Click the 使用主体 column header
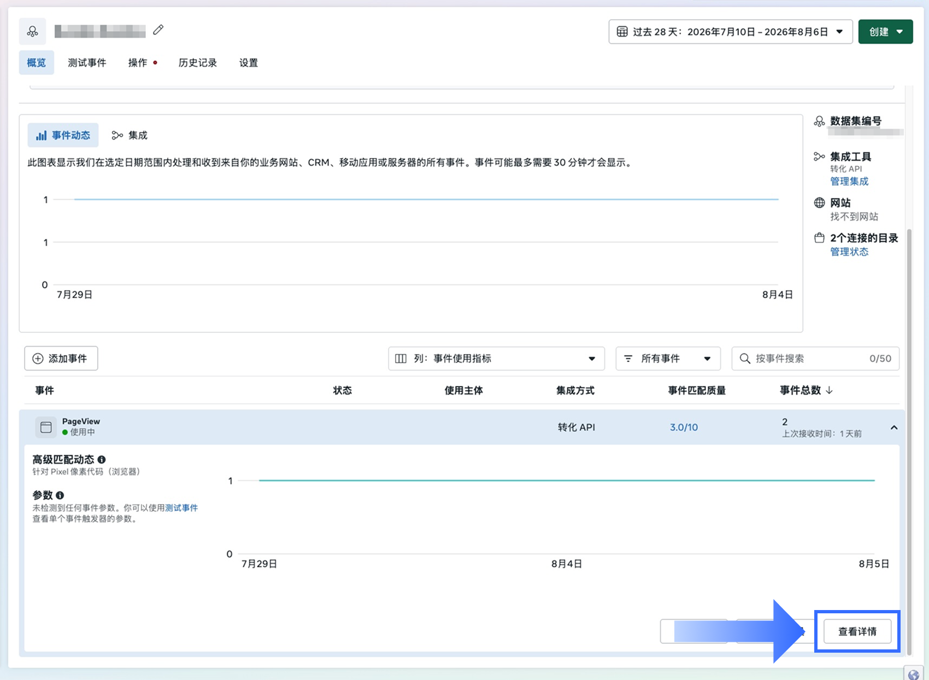This screenshot has height=680, width=929. (x=463, y=390)
